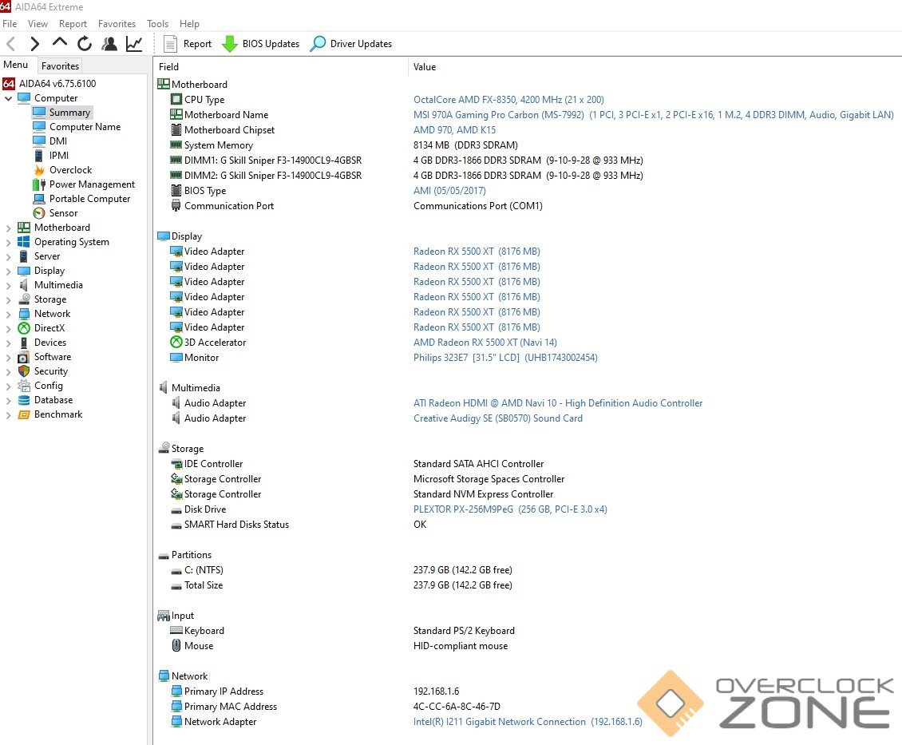The height and width of the screenshot is (745, 902).
Task: Open the Help menu
Action: (189, 24)
